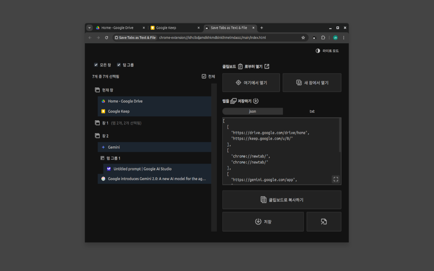Open the Chrome three-dot menu

[x=343, y=38]
